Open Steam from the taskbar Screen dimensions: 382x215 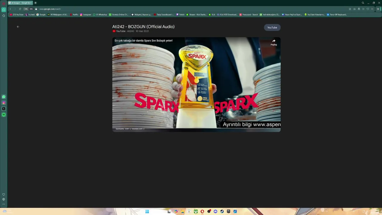pos(222,211)
